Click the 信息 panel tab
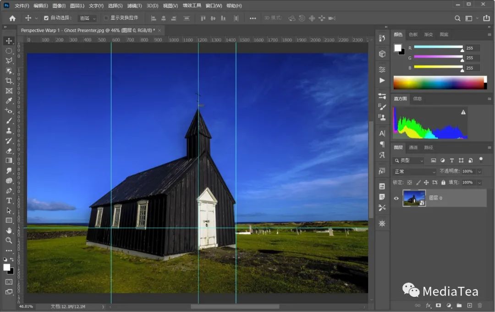Screen dimensions: 495x312 (418, 99)
